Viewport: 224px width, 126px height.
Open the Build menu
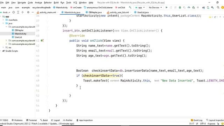coord(56,2)
